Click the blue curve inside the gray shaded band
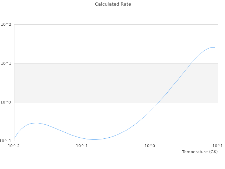 [175, 83]
